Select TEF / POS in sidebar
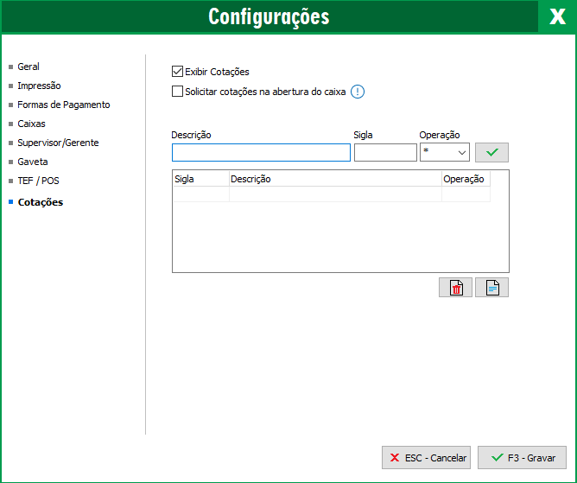This screenshot has height=483, width=577. (x=38, y=181)
